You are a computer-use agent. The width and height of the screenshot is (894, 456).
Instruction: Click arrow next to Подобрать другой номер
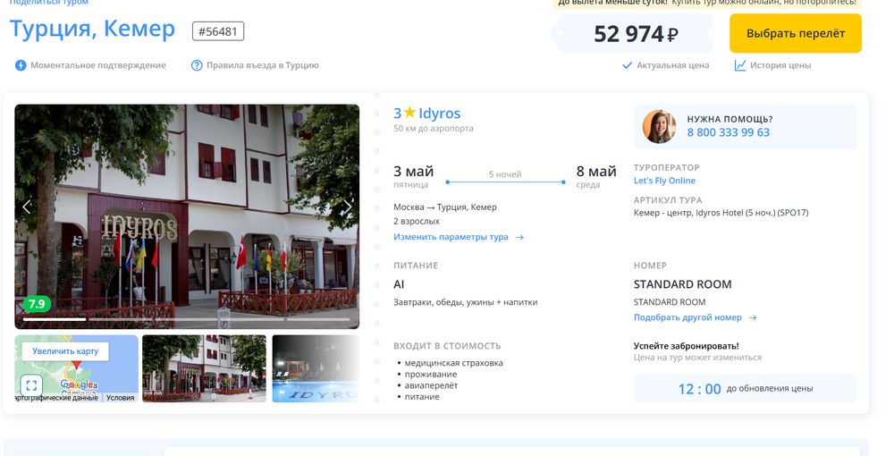click(753, 317)
